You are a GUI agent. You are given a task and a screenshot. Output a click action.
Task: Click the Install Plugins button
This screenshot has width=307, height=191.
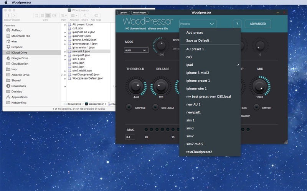(140, 13)
